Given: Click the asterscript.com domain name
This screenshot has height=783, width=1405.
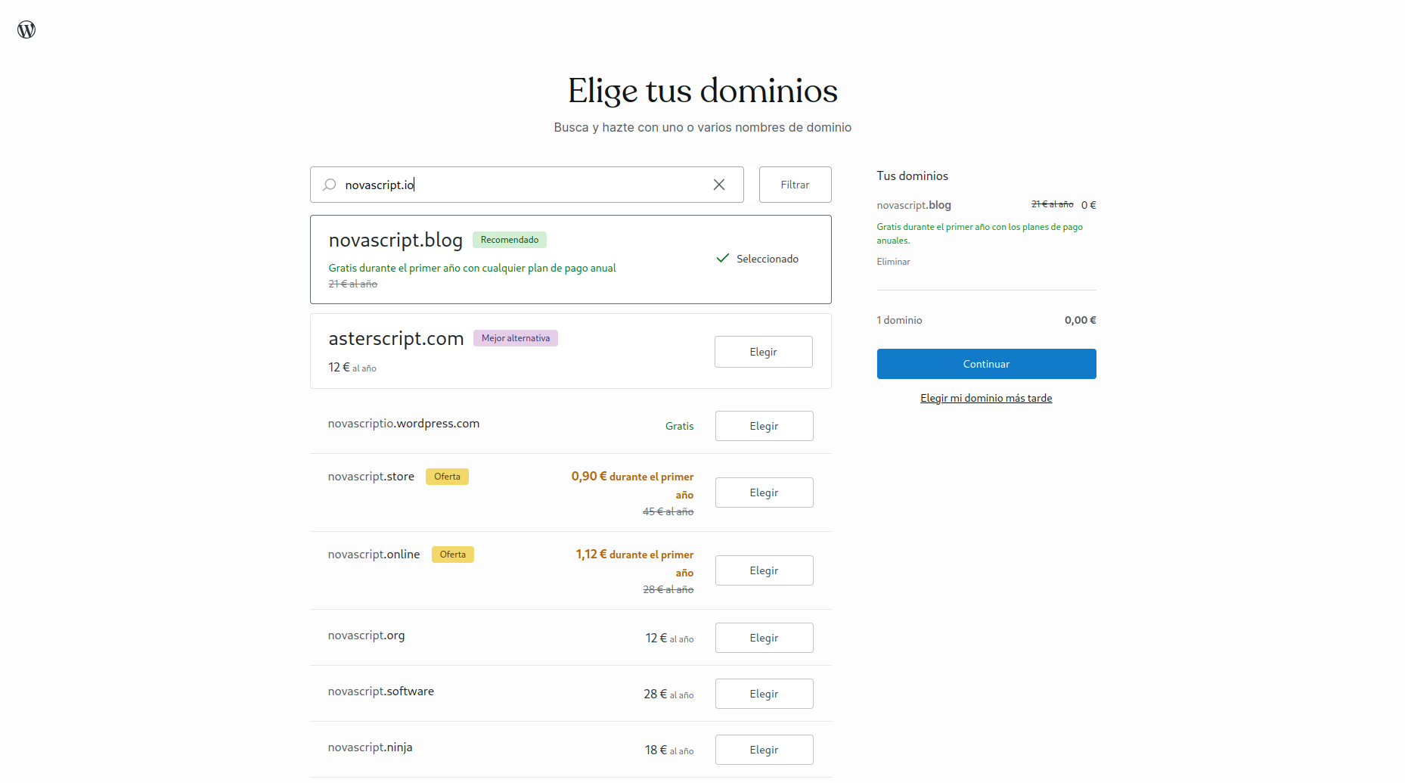Looking at the screenshot, I should tap(395, 338).
